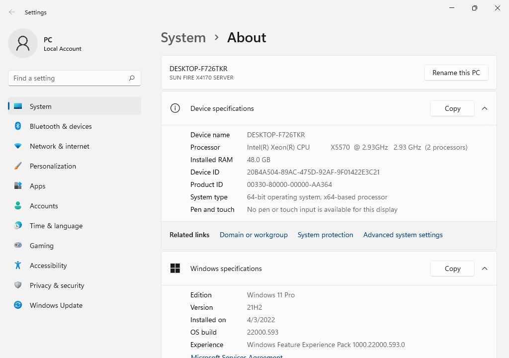
Task: Open the Domain or workgroup link
Action: click(x=254, y=235)
